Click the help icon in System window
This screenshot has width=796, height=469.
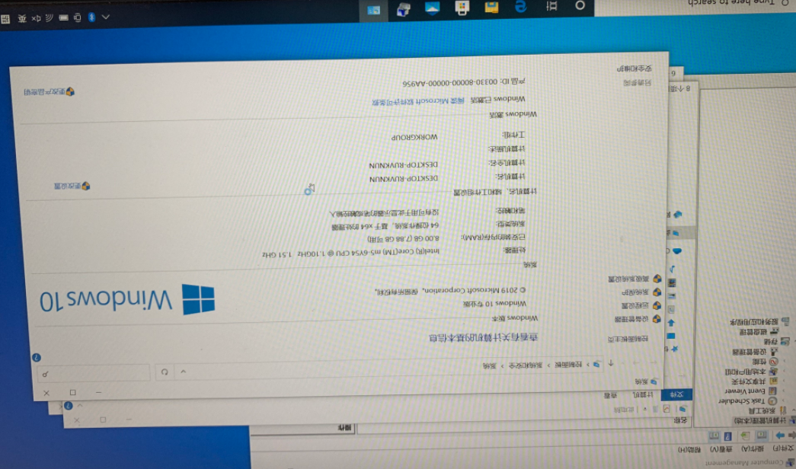tap(37, 357)
